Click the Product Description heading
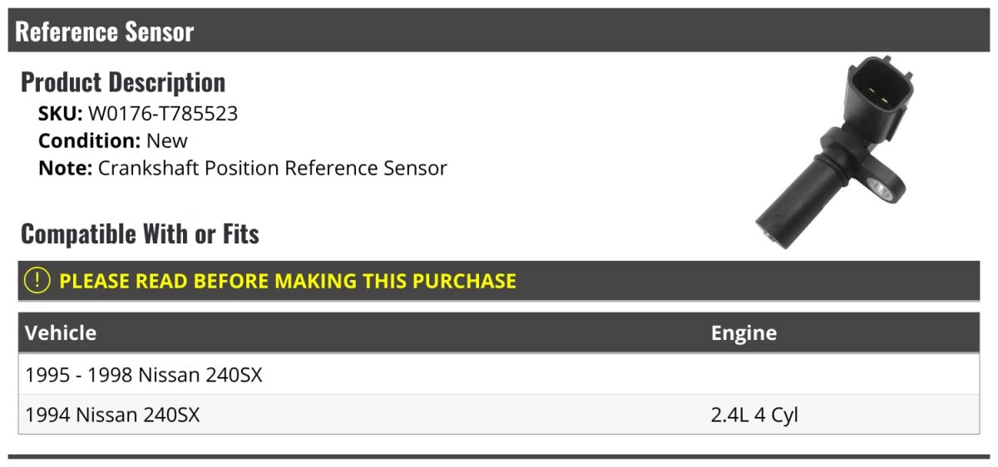The width and height of the screenshot is (998, 467). pos(123,82)
